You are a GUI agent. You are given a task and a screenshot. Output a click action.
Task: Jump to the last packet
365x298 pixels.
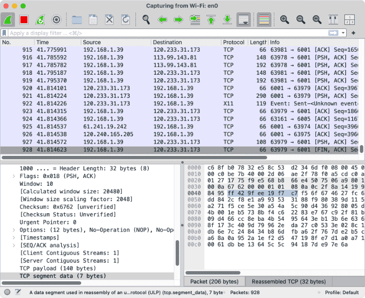pyautogui.click(x=227, y=20)
